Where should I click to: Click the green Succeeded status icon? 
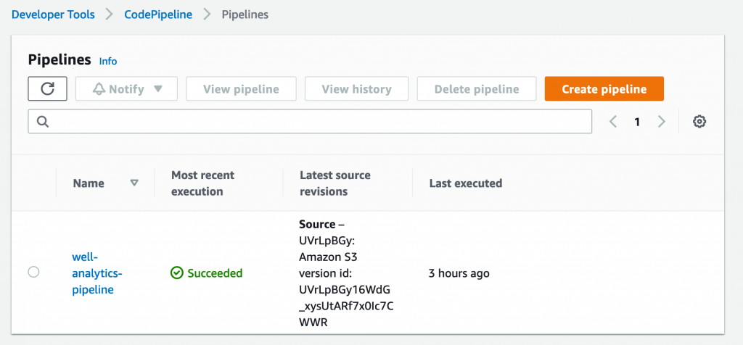[x=176, y=273]
